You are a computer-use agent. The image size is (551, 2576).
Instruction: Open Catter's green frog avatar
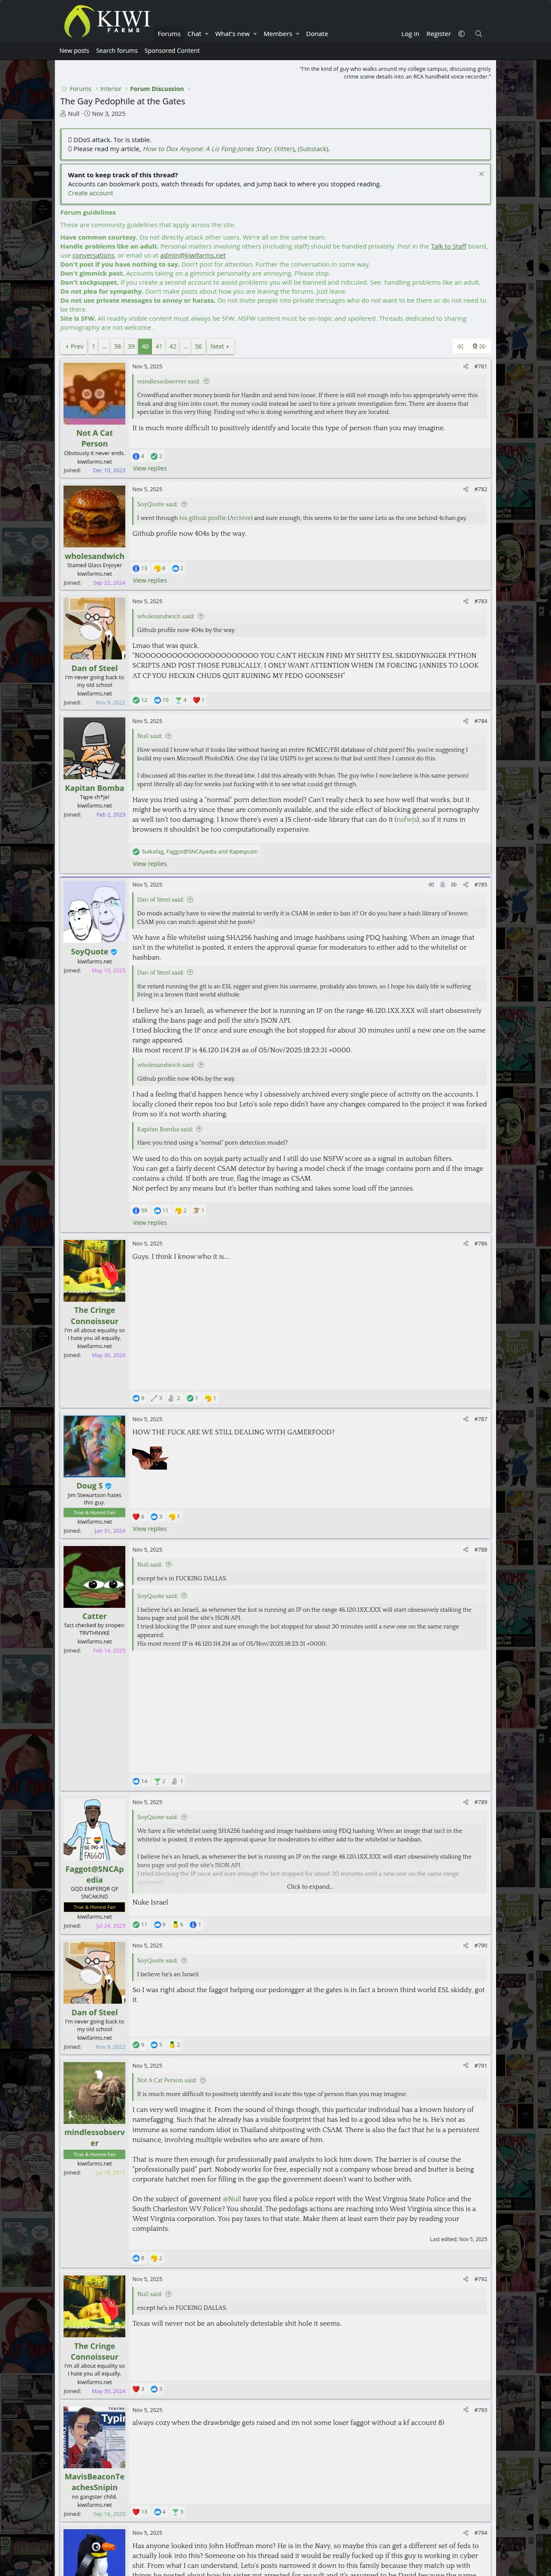(94, 1577)
